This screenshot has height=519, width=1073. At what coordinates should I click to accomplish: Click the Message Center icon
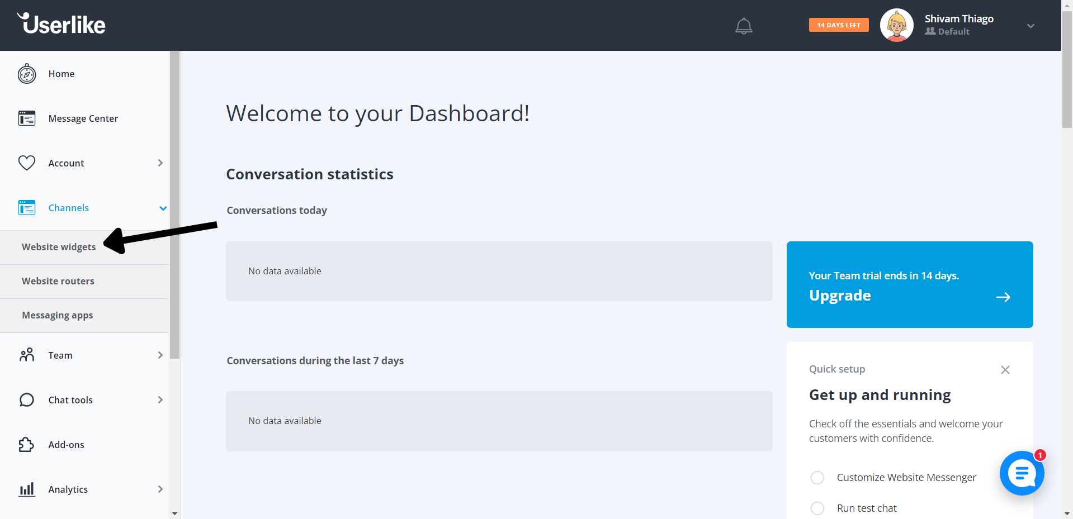[27, 118]
